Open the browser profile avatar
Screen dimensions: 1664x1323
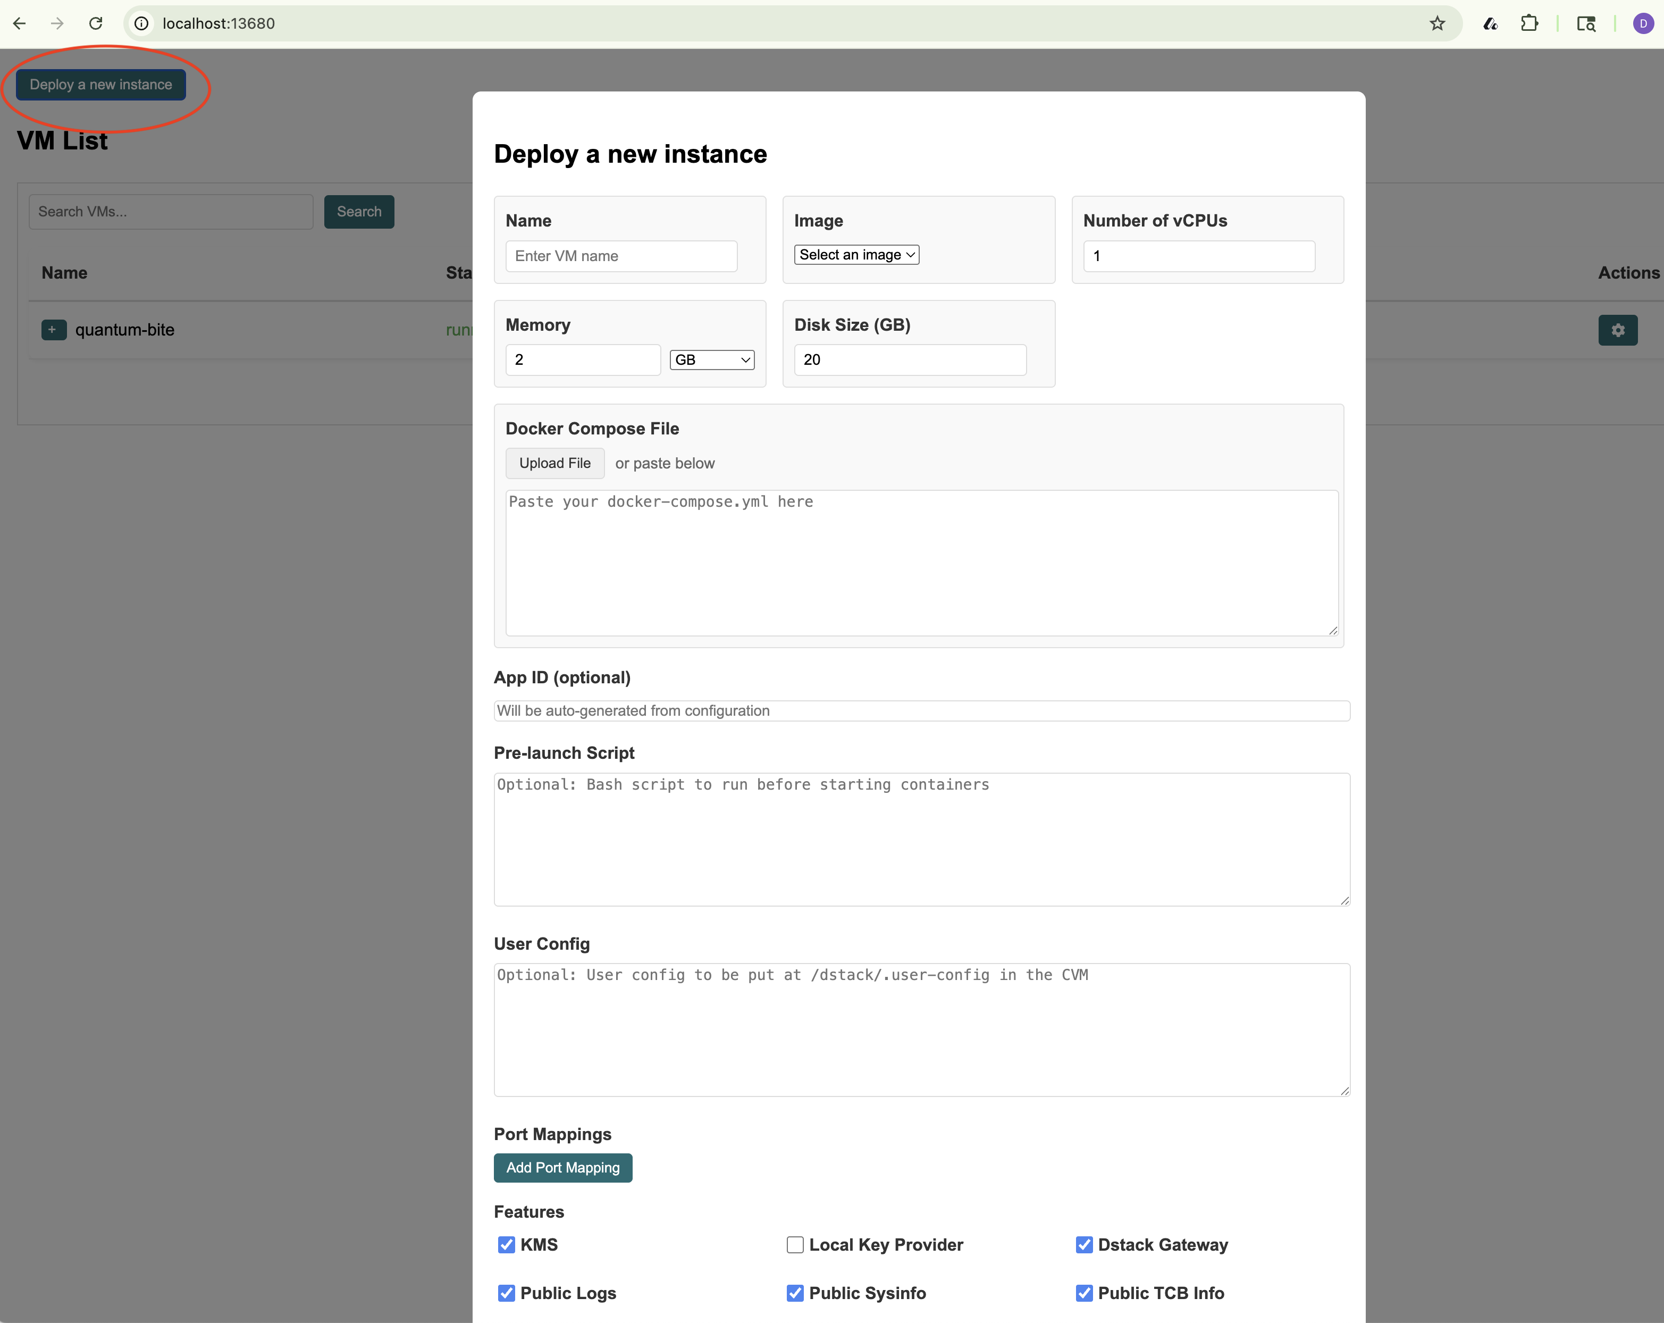[x=1643, y=23]
